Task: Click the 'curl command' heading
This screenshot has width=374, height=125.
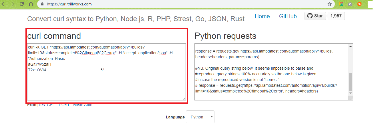Action: 54,36
